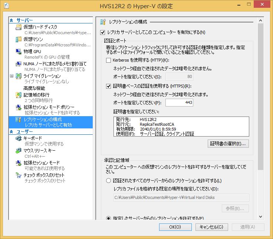This screenshot has width=273, height=239.
Task: Click the dialog title bar icon
Action: click(x=6, y=6)
